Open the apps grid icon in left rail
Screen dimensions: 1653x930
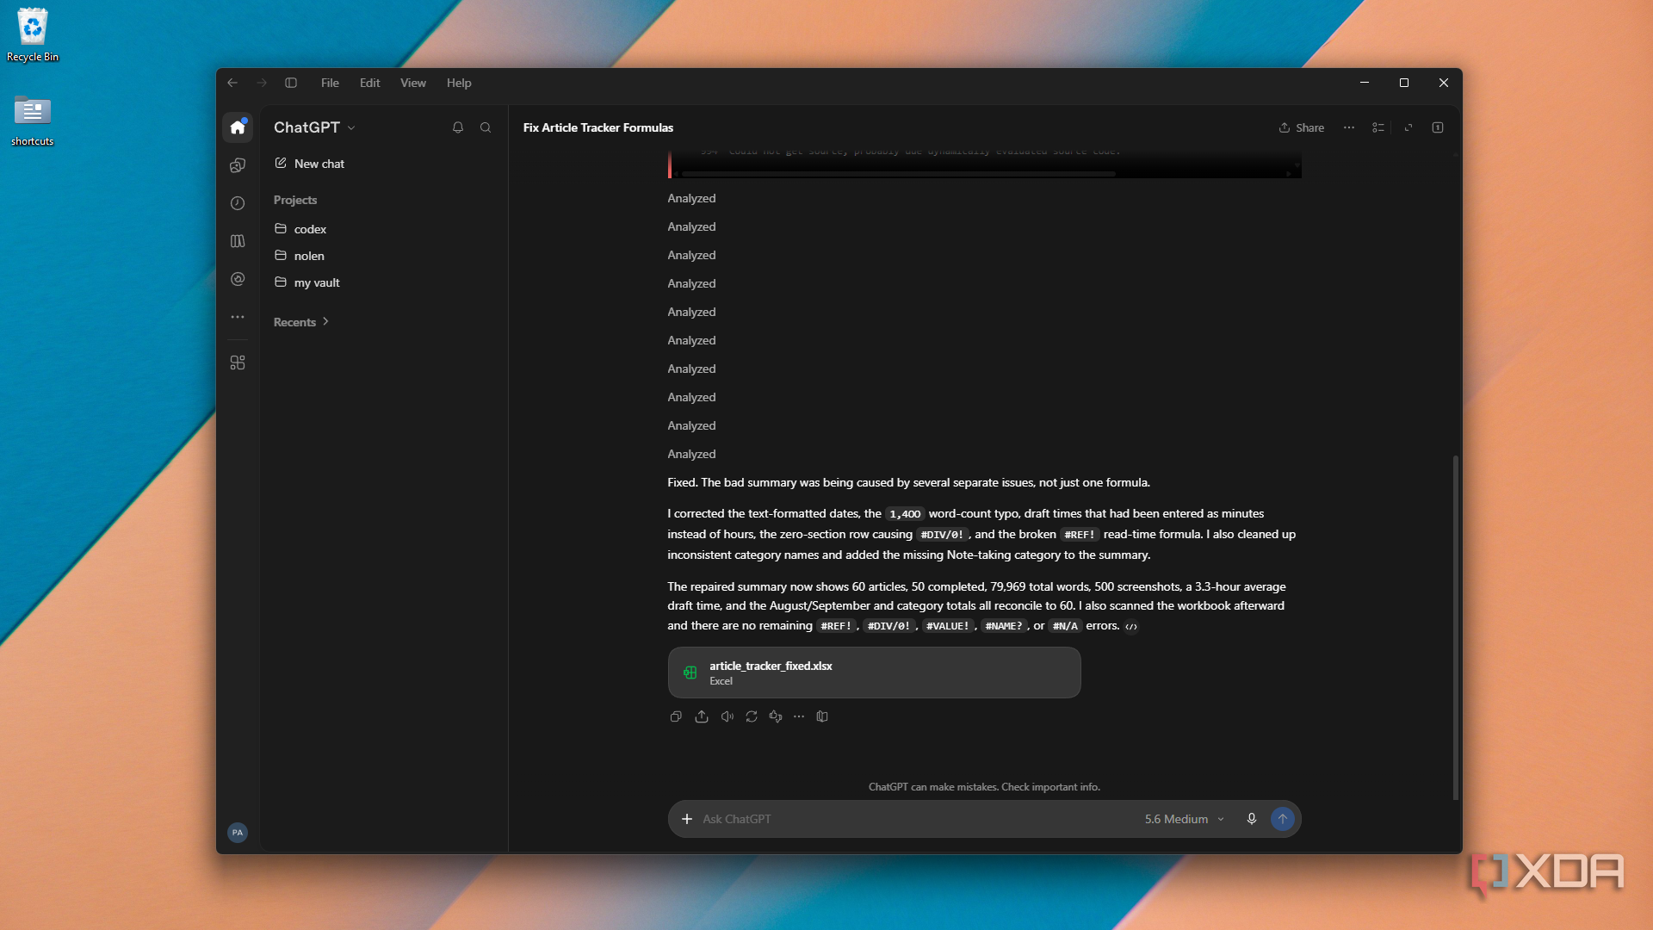coord(238,363)
